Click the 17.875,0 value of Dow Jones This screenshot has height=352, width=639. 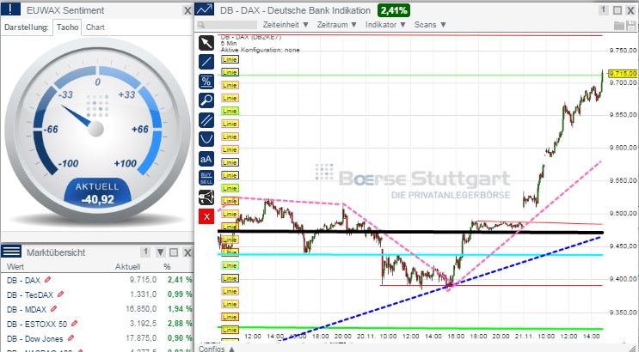141,338
